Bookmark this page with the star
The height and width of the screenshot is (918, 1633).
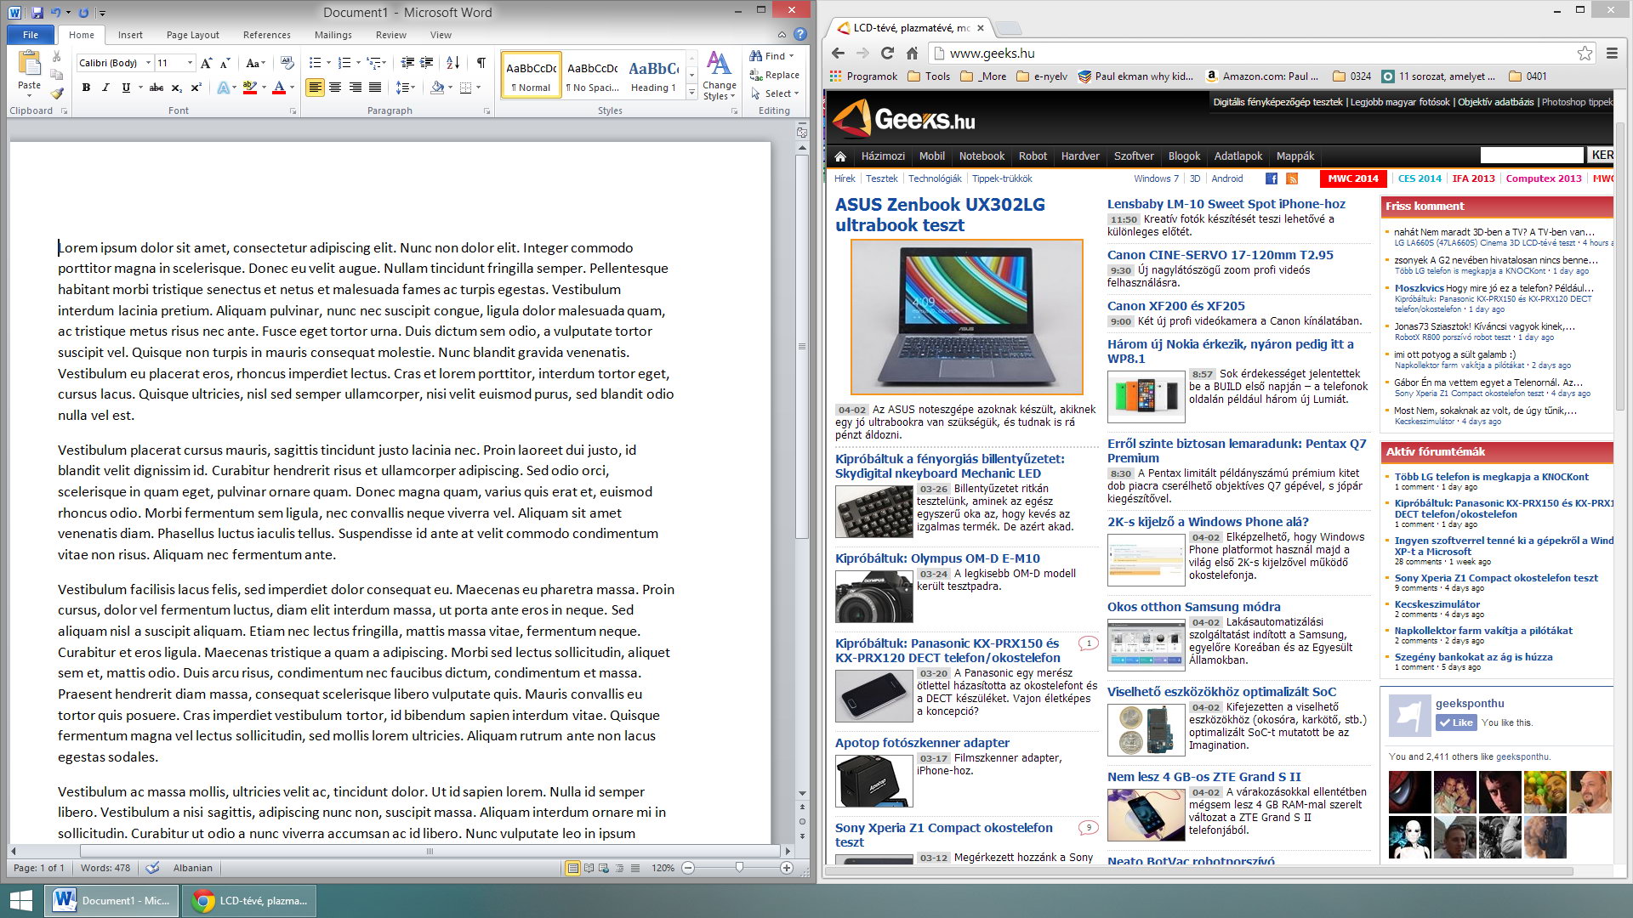coord(1585,53)
